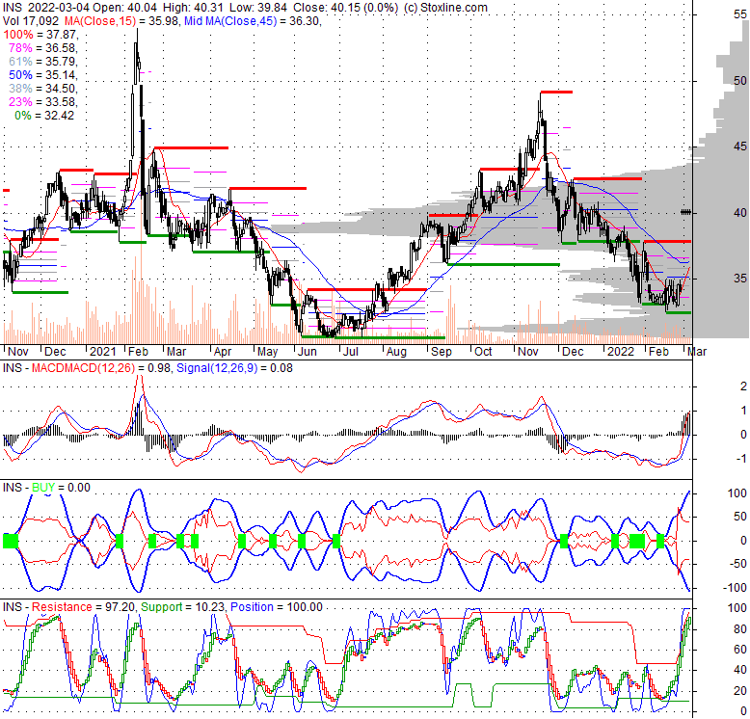This screenshot has height=719, width=750.
Task: Click the -50 tick on BUY panel axis
Action: (737, 564)
